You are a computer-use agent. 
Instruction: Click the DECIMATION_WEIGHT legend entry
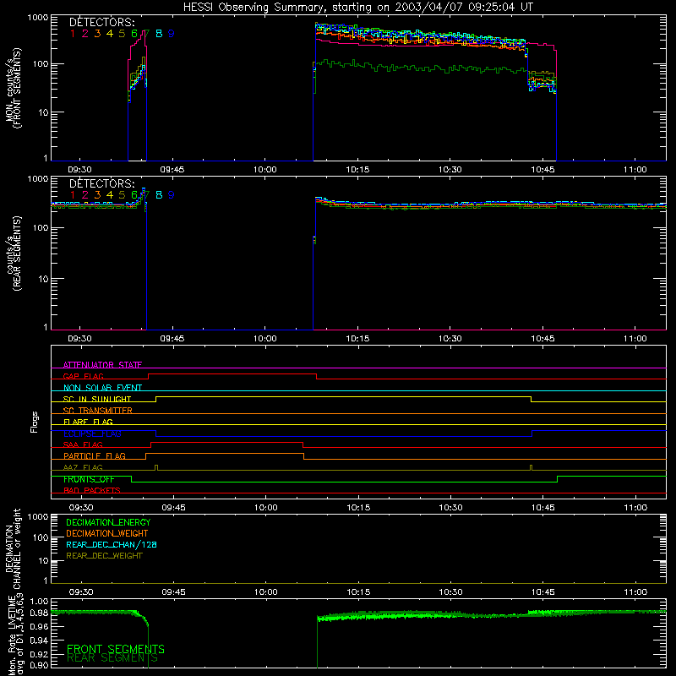click(x=107, y=533)
